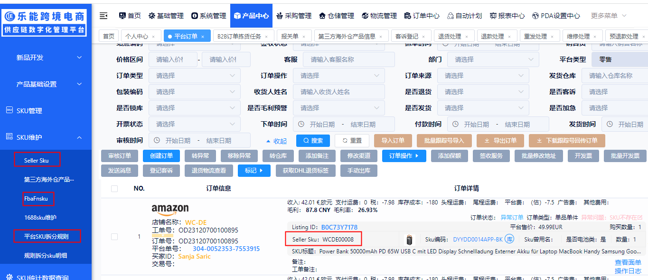Click the 搜索 search button
The width and height of the screenshot is (648, 280).
[x=313, y=141]
